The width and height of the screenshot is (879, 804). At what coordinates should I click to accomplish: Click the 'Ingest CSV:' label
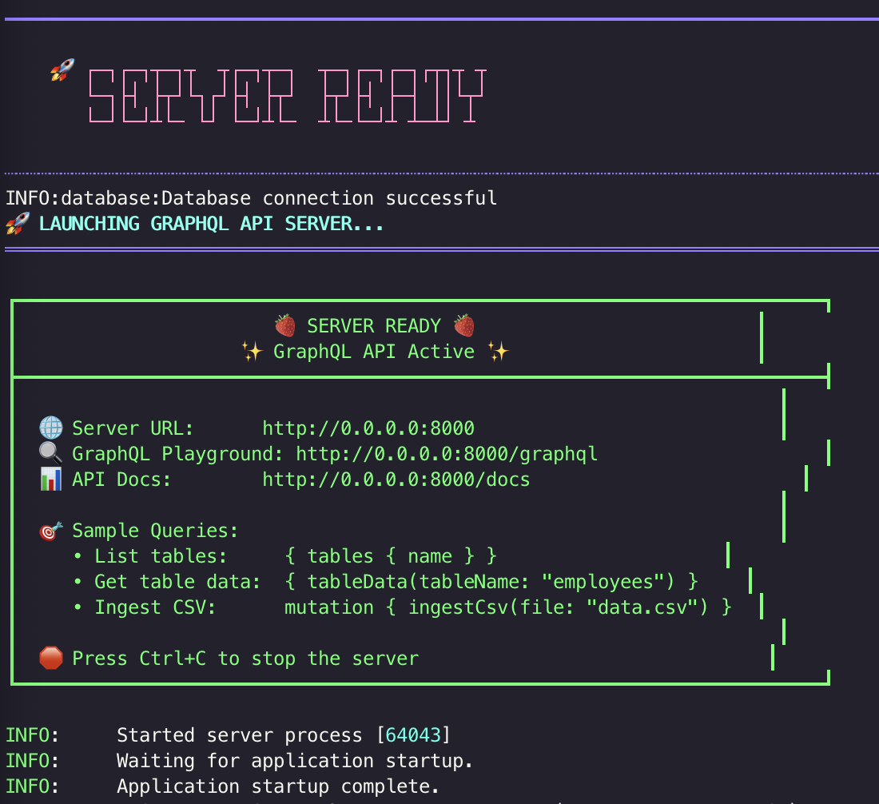click(x=155, y=607)
